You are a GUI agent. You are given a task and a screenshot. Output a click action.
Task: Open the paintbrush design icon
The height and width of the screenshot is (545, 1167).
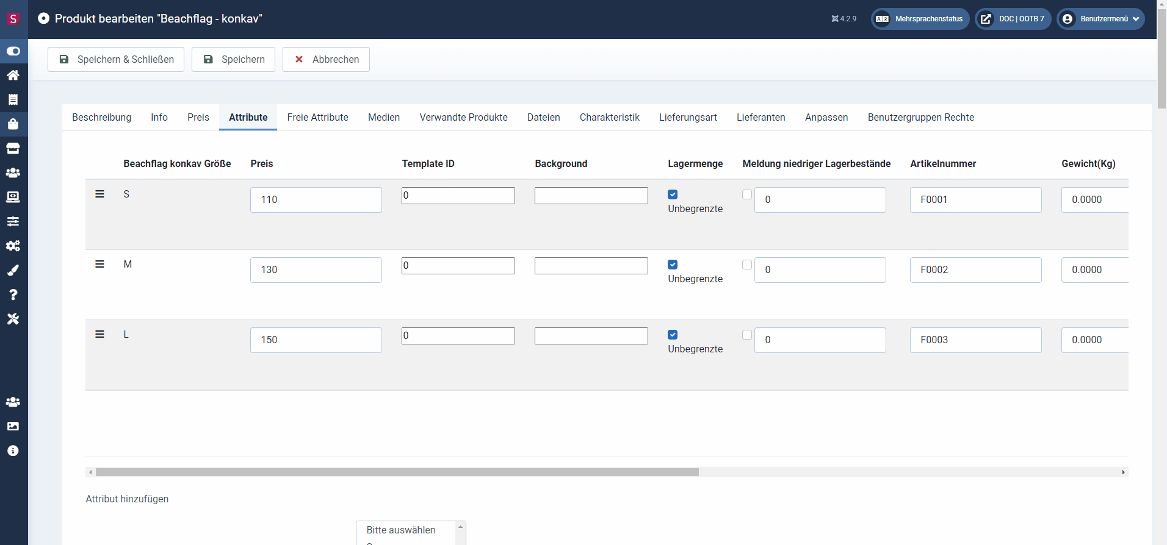(x=13, y=270)
